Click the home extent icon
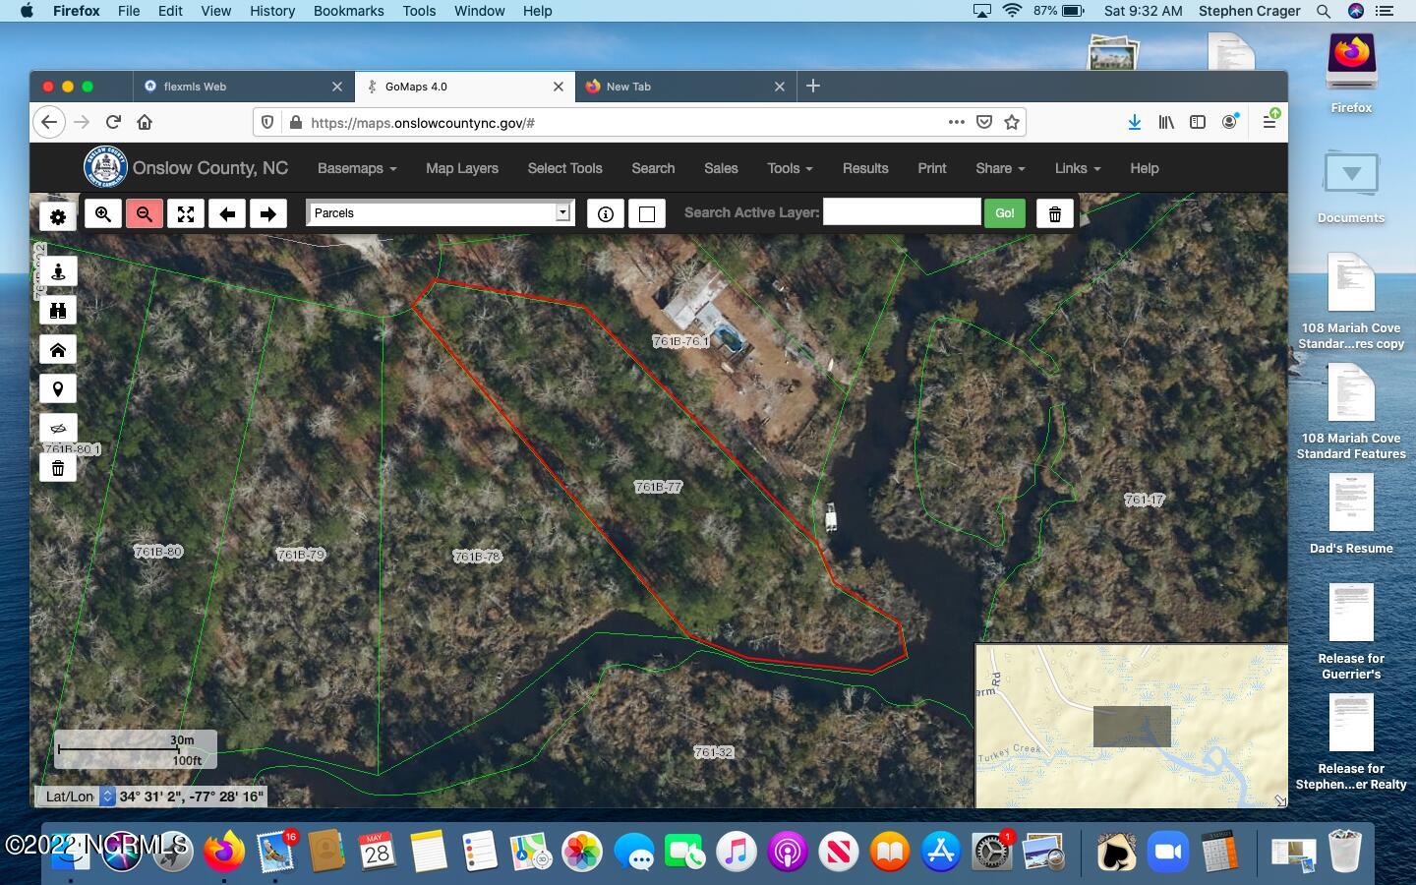 pos(57,349)
